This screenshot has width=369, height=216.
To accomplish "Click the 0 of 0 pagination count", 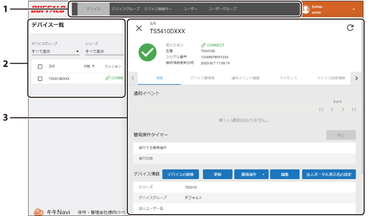I will pos(338,102).
